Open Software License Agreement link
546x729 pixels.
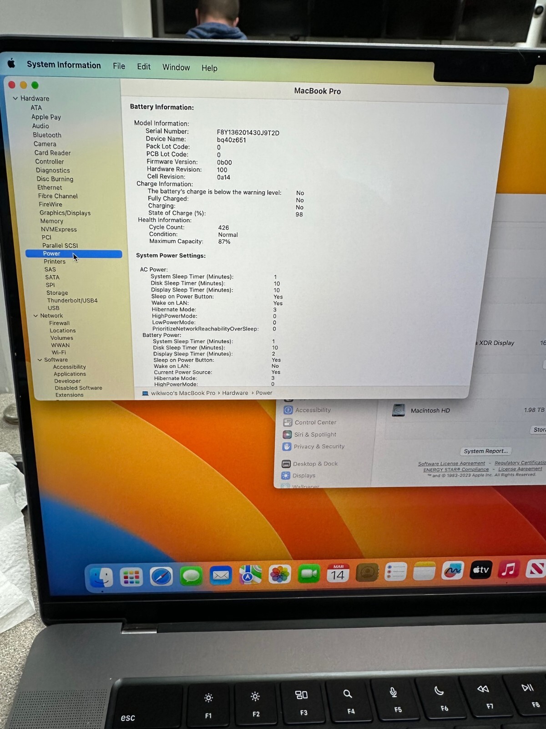(451, 463)
